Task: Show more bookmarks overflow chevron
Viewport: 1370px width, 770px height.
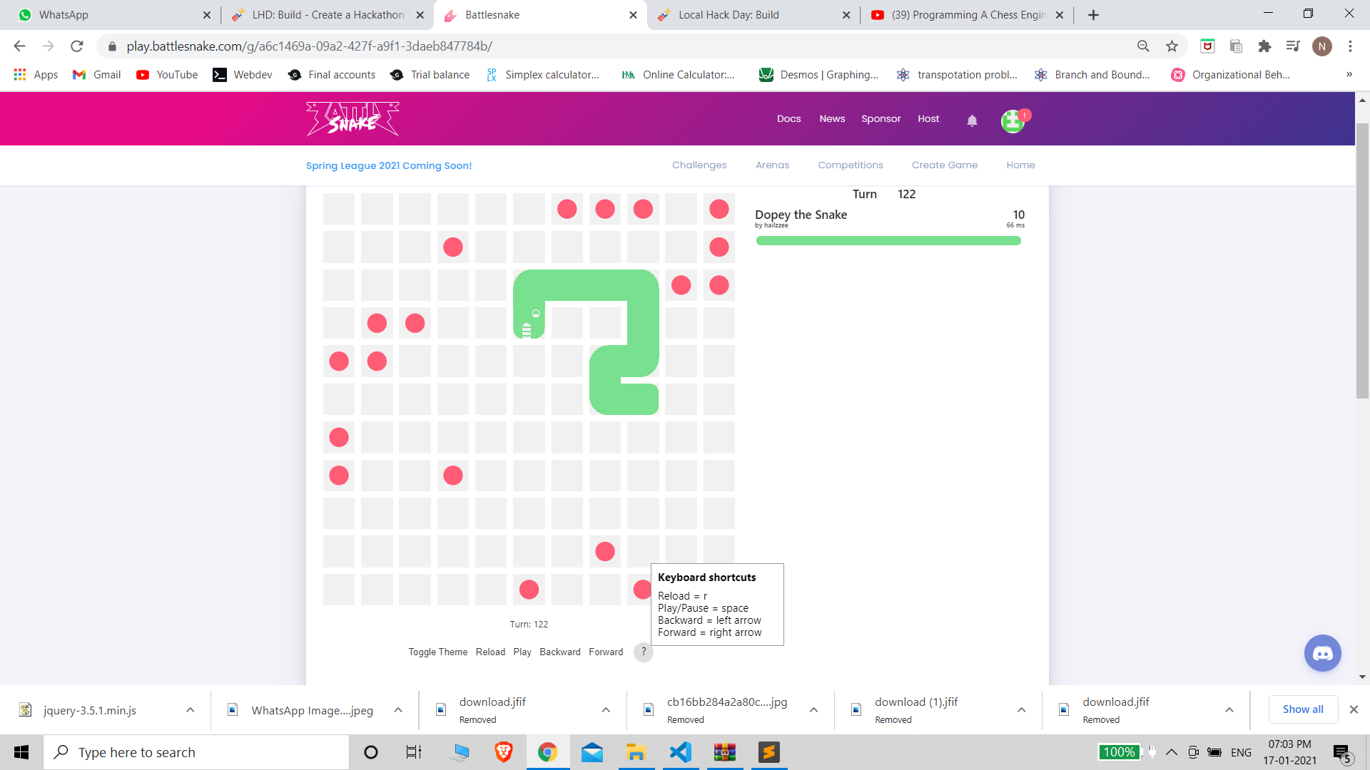Action: coord(1349,74)
